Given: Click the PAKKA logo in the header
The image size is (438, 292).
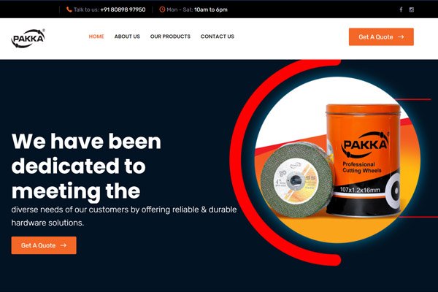Looking at the screenshot, I should [x=28, y=38].
